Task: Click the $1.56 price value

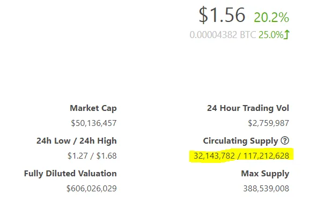Action: tap(222, 15)
